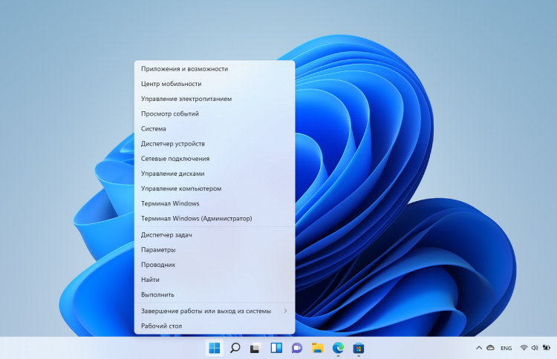Launch 'Диспетчер задач' from the menu
This screenshot has height=359, width=557.
[166, 235]
